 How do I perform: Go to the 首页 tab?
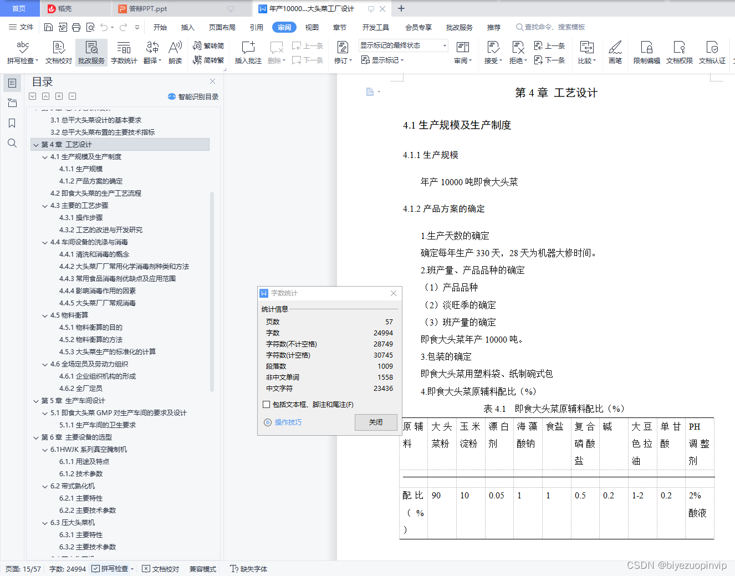pos(19,8)
